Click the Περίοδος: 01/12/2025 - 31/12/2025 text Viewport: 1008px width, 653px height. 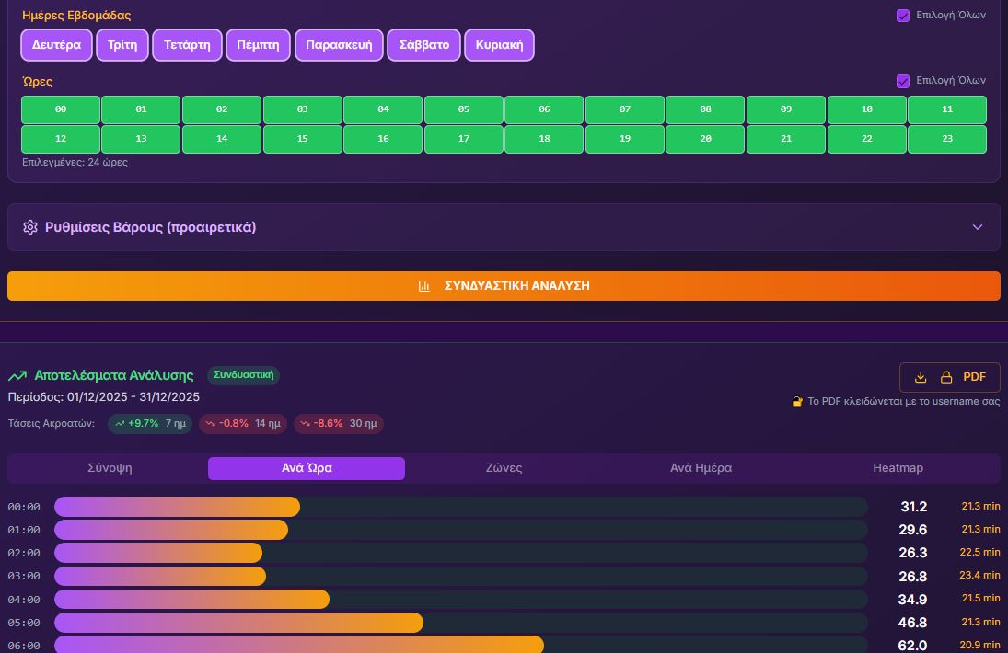click(103, 397)
